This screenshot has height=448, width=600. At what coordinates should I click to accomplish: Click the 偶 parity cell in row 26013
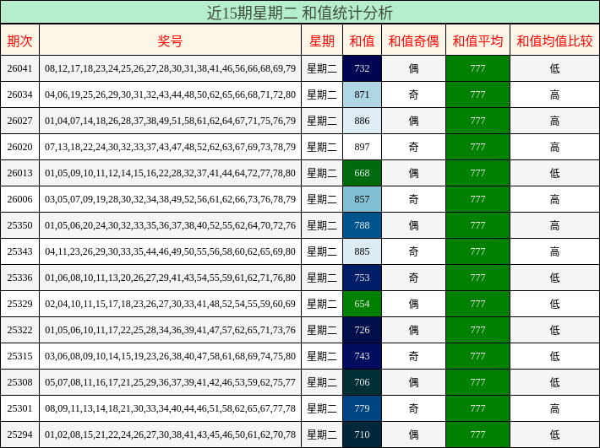[x=413, y=173]
